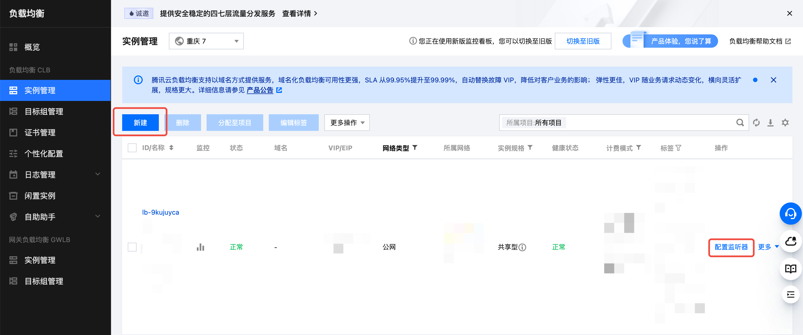Click the download list icon

tap(770, 123)
